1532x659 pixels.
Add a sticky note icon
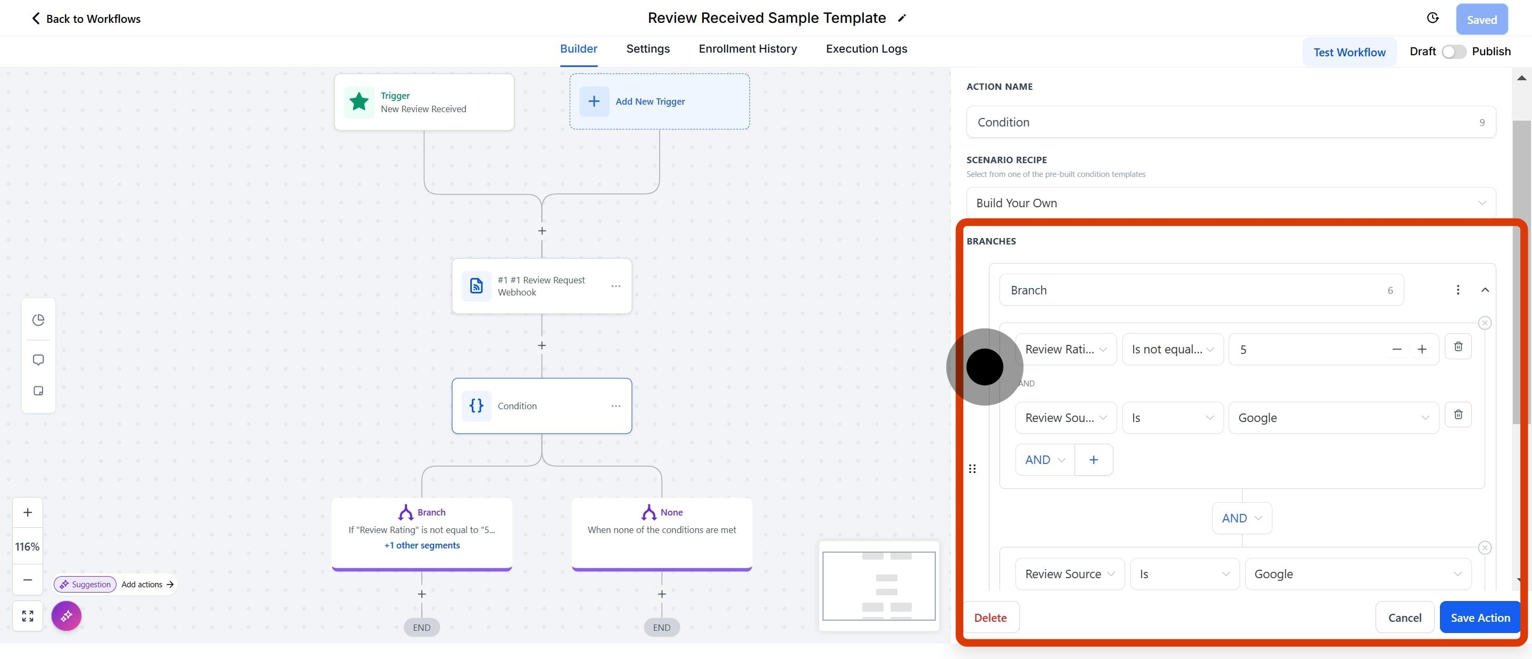click(39, 391)
